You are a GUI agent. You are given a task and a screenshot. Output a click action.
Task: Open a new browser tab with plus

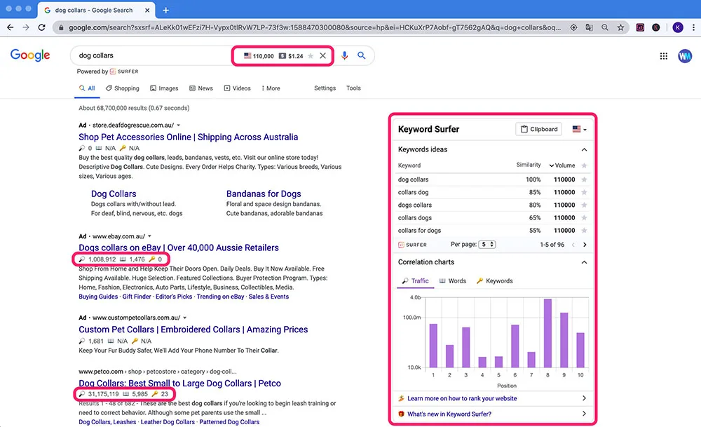point(166,10)
